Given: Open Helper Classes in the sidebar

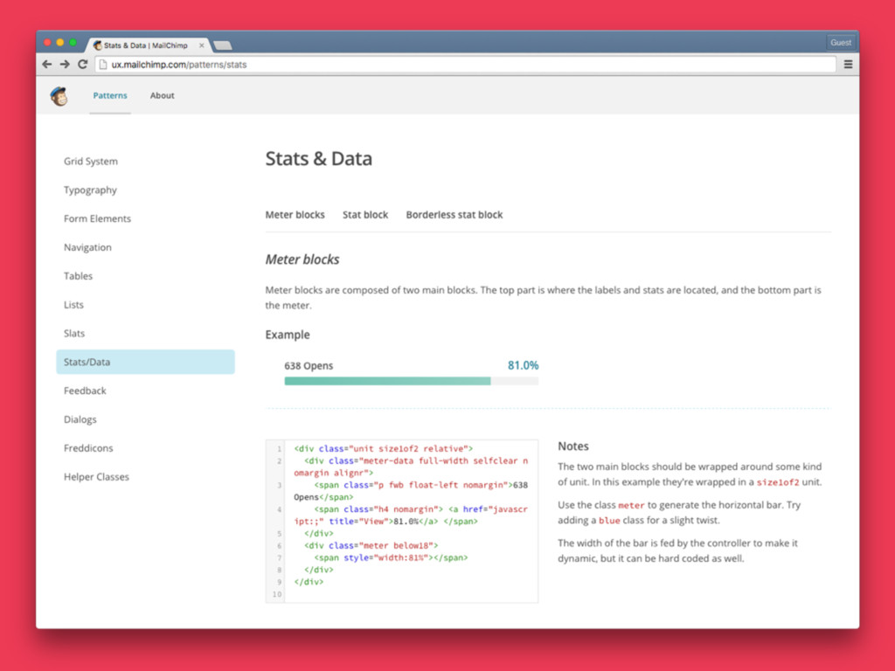Looking at the screenshot, I should pos(96,477).
